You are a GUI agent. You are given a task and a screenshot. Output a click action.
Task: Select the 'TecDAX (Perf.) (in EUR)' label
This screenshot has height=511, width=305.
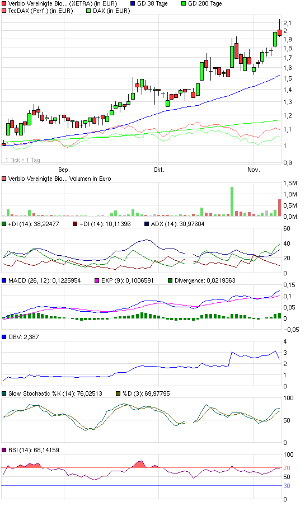pyautogui.click(x=41, y=11)
